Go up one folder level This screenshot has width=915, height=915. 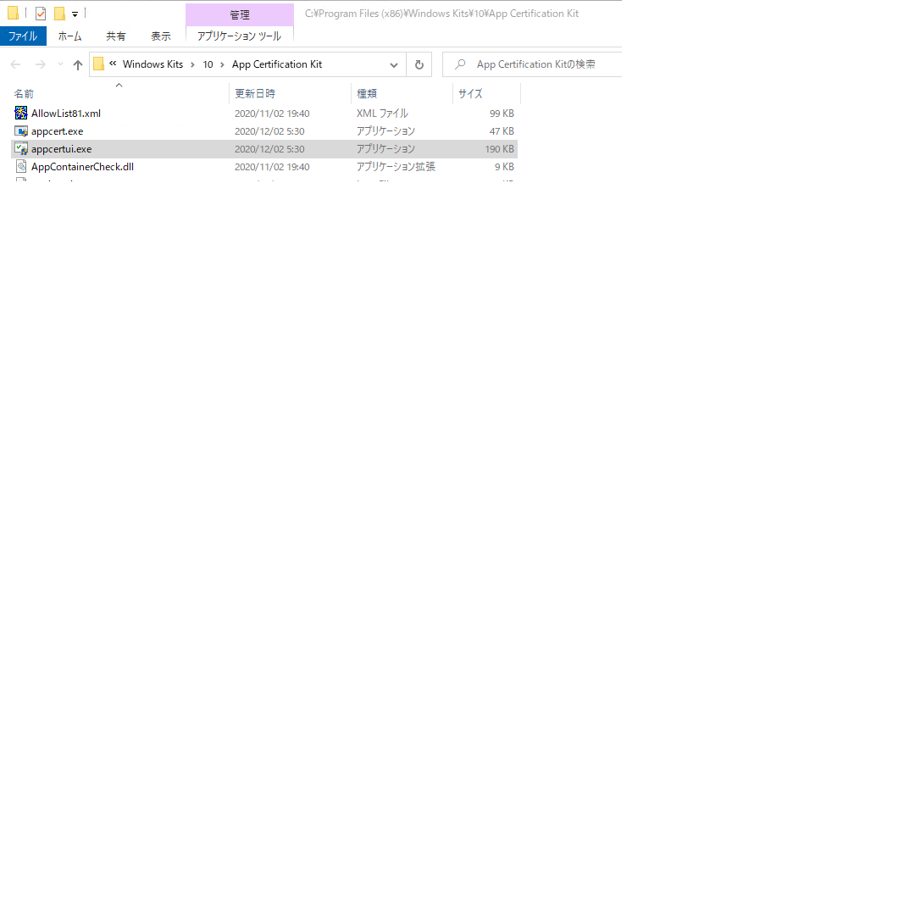pos(78,64)
